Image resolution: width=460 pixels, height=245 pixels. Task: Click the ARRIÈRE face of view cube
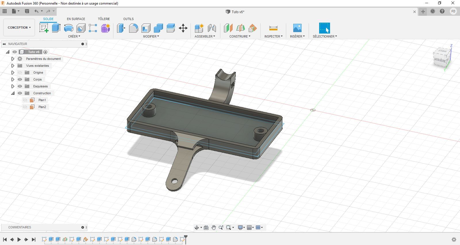pyautogui.click(x=440, y=60)
